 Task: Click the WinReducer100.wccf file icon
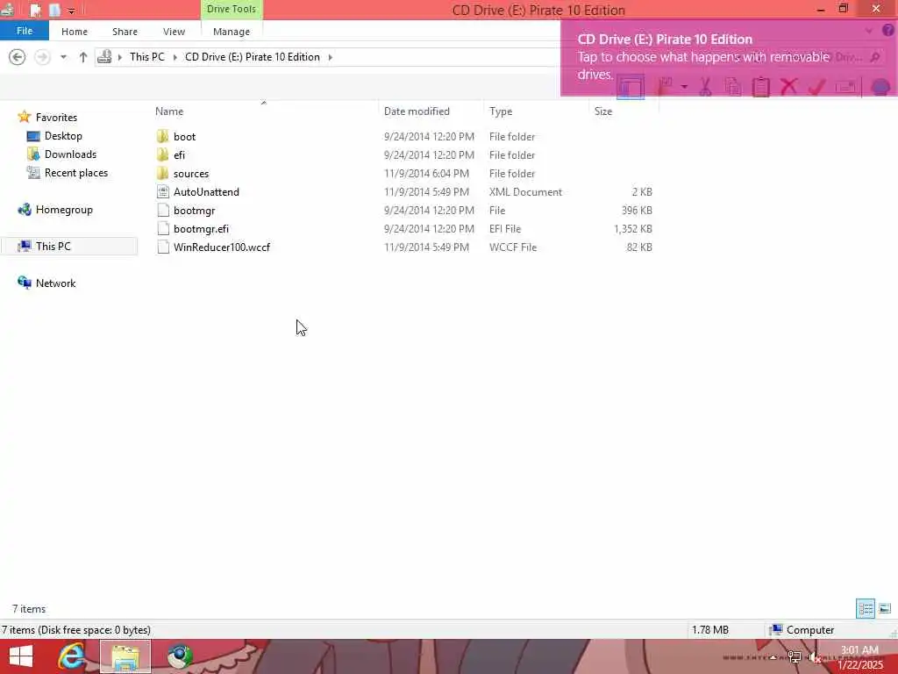click(163, 247)
